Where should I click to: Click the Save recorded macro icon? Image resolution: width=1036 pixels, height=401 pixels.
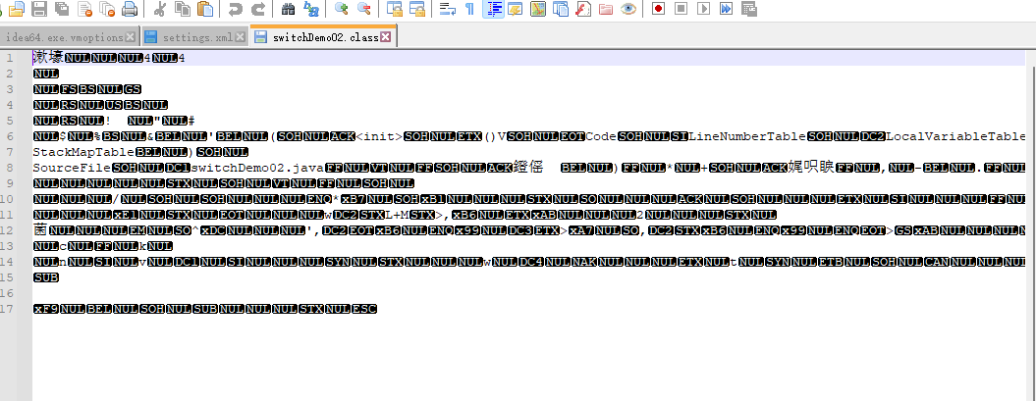pyautogui.click(x=748, y=9)
